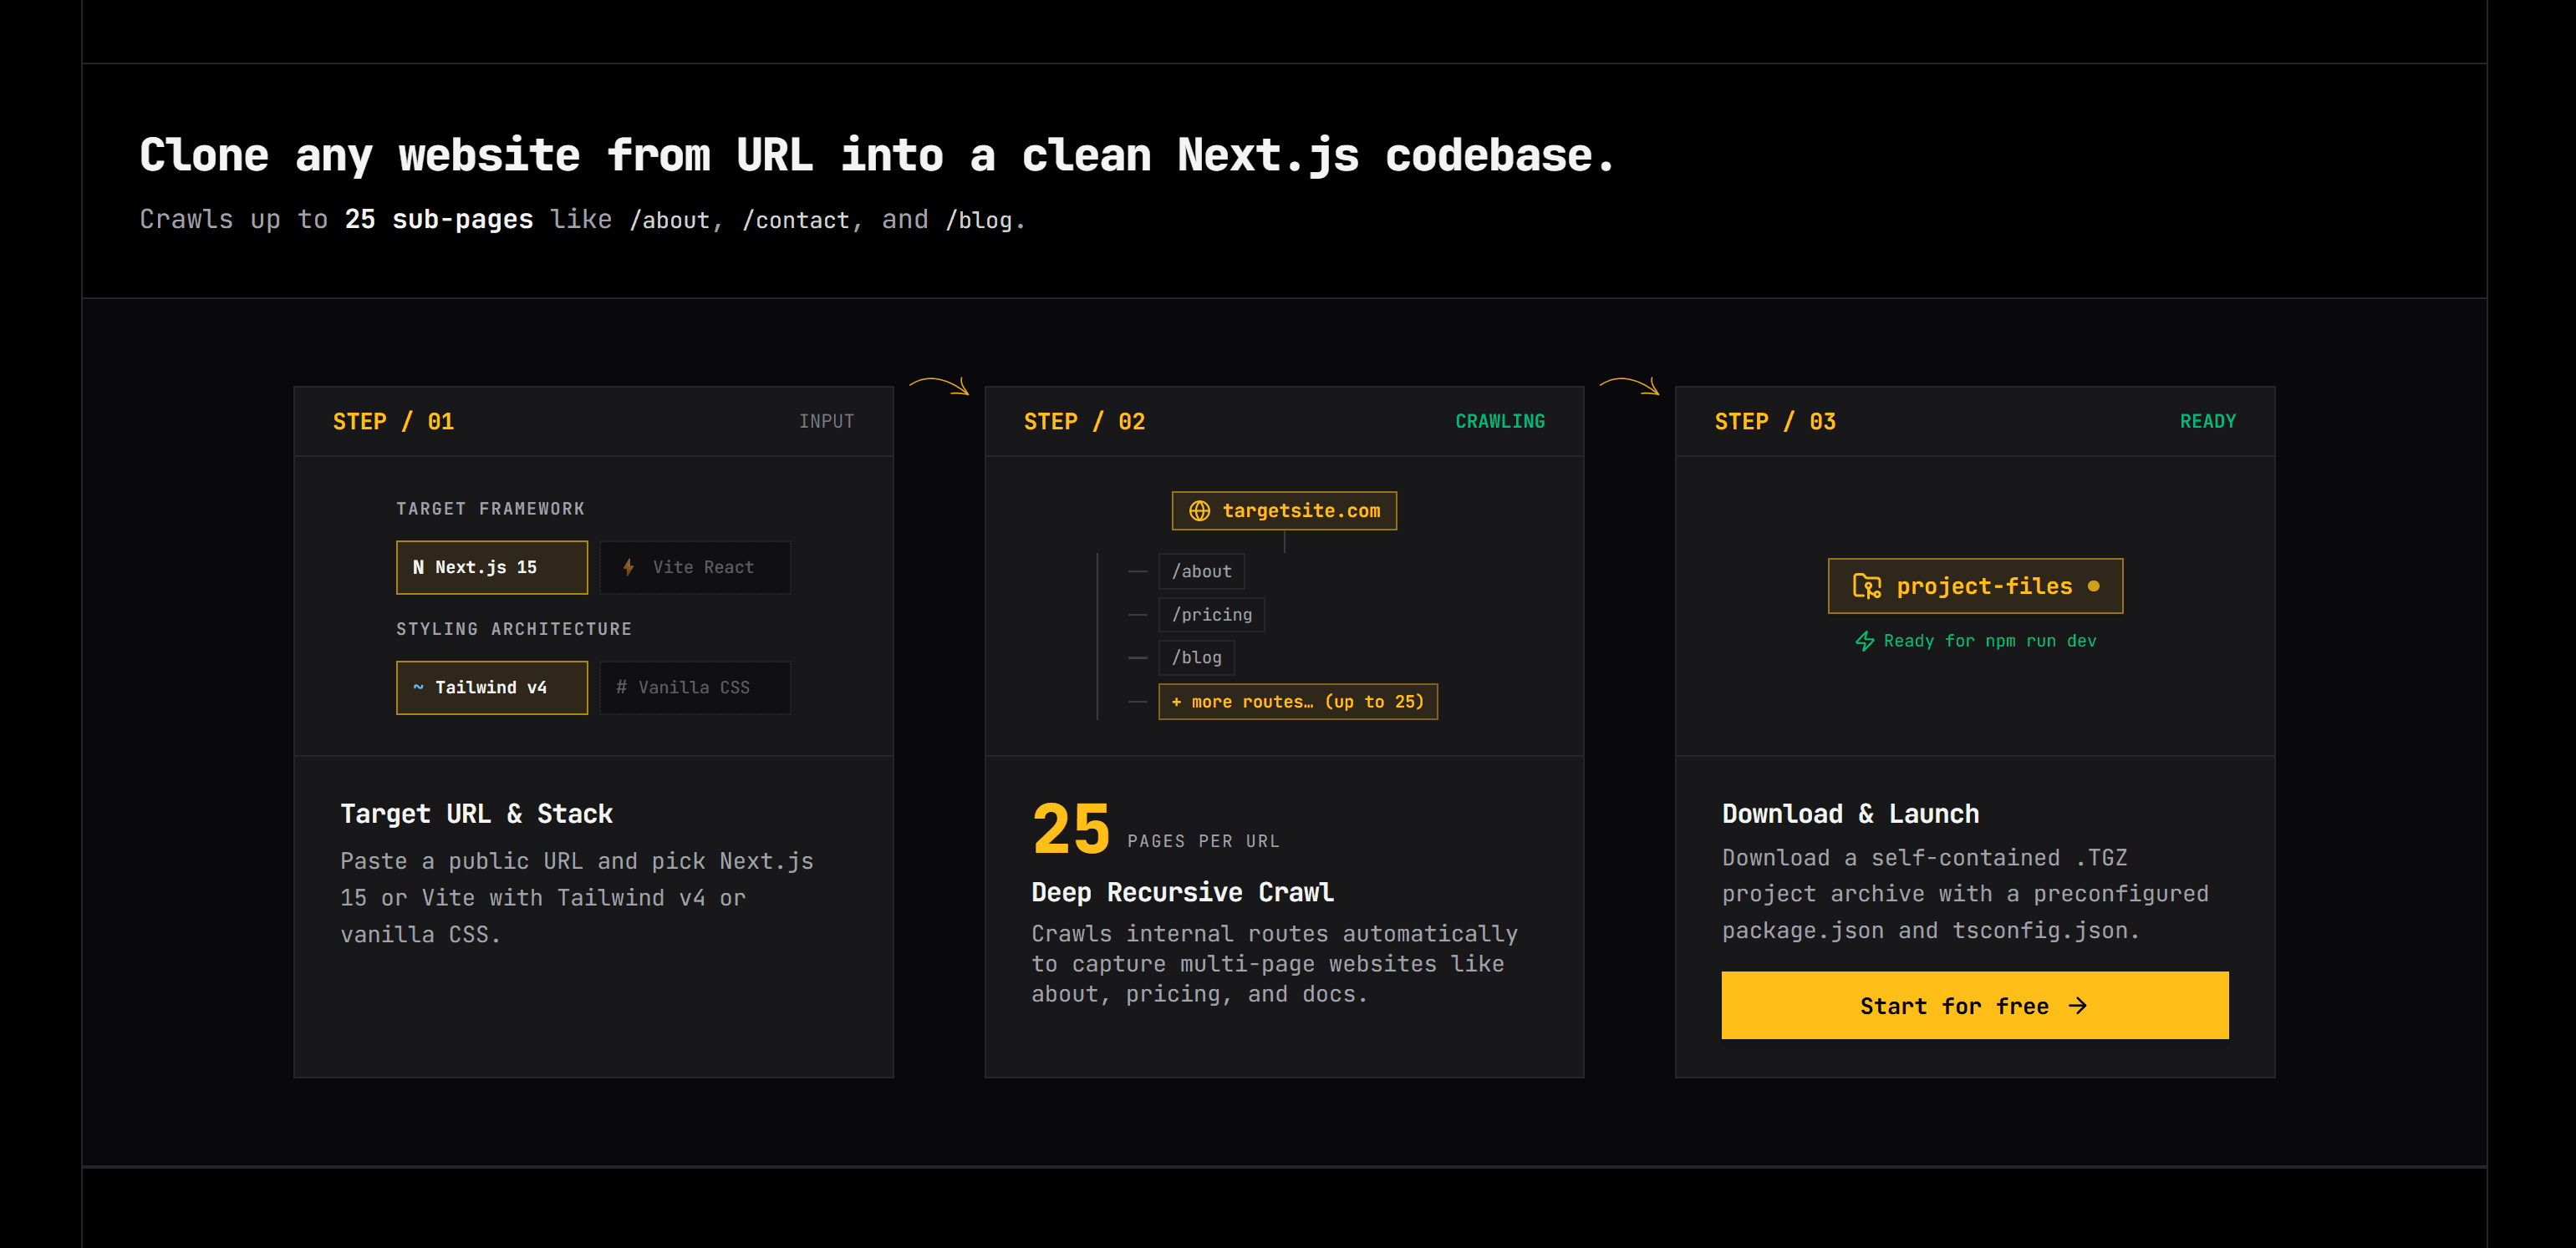Click the globe icon beside targetsite.com
Screen dimensions: 2576x1248
coord(1199,510)
